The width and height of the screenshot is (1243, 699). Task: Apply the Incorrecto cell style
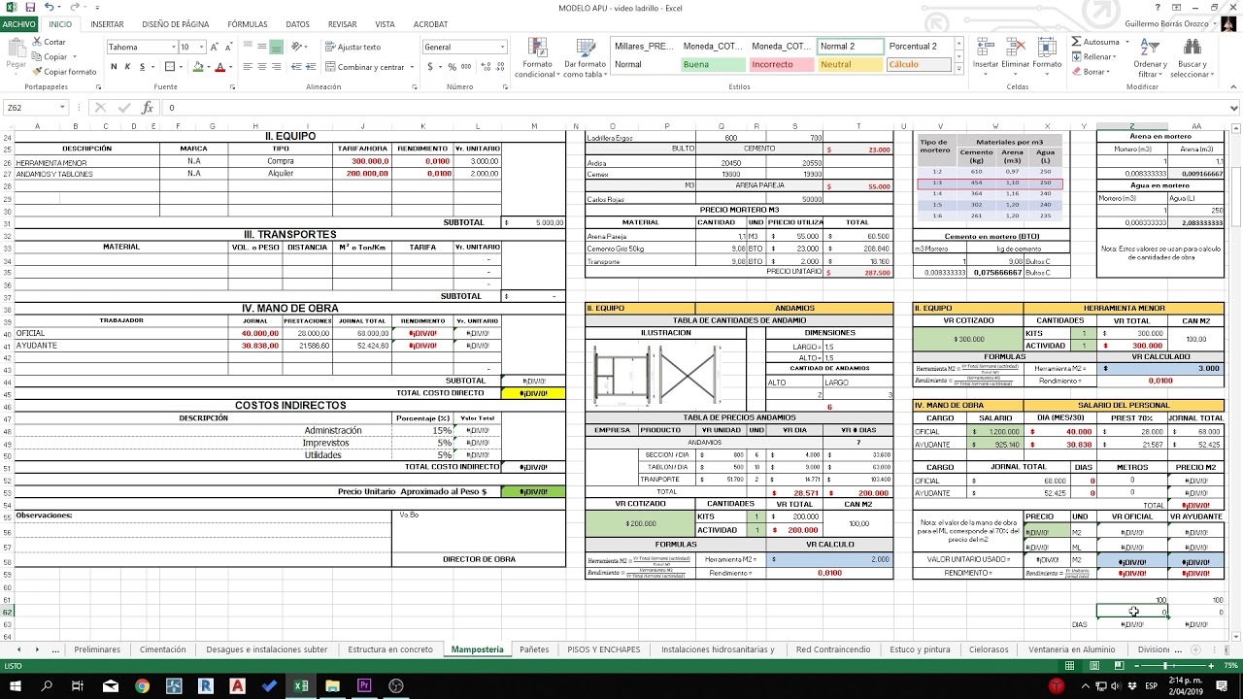coord(782,65)
